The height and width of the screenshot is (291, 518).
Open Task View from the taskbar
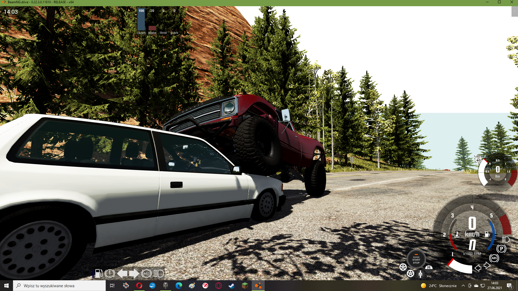(112, 286)
